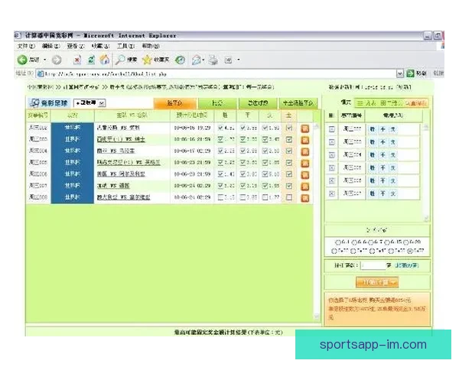Click right selection panel scrollbar down arrow

coord(426,219)
